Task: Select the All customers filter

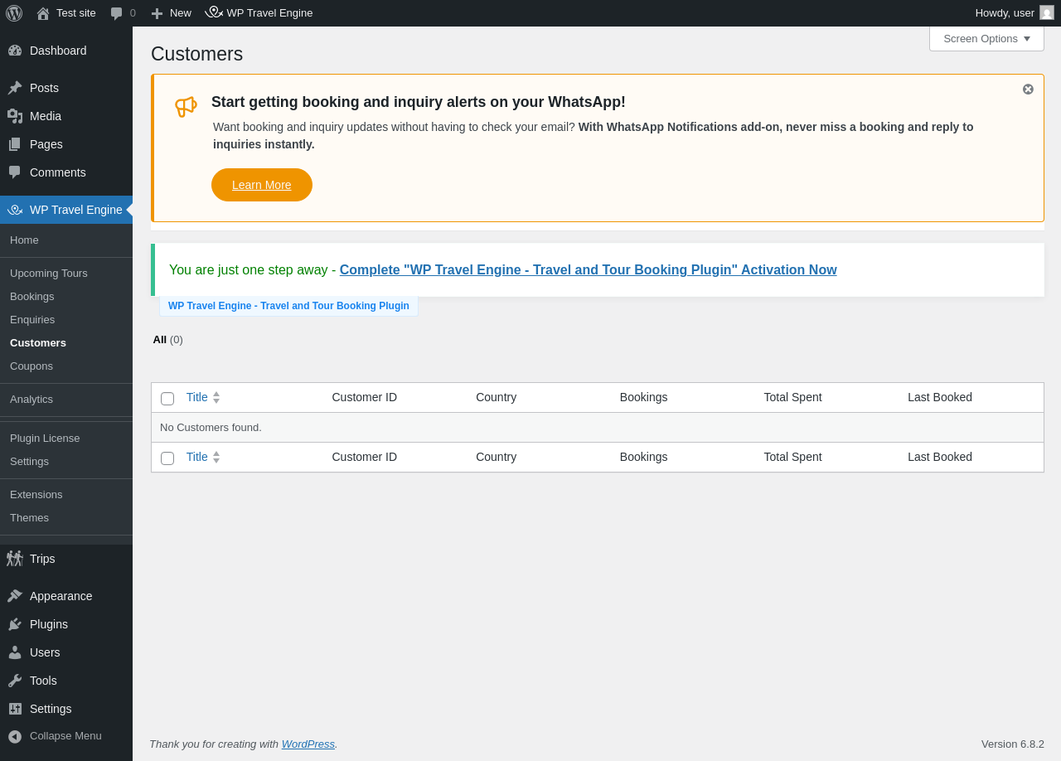Action: point(160,340)
